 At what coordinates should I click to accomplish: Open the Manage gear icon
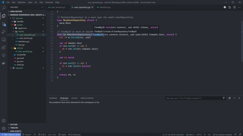click(4, 128)
